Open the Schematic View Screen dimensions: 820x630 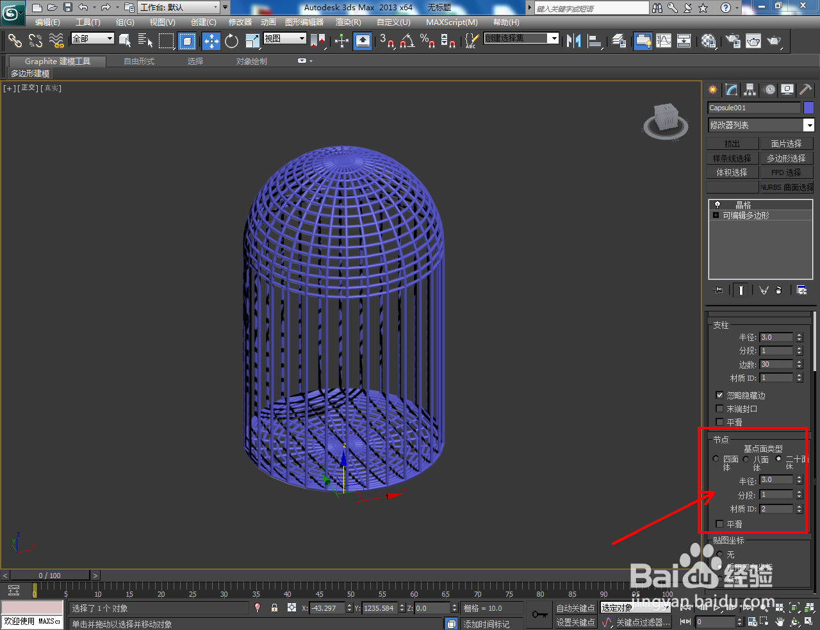tap(684, 41)
